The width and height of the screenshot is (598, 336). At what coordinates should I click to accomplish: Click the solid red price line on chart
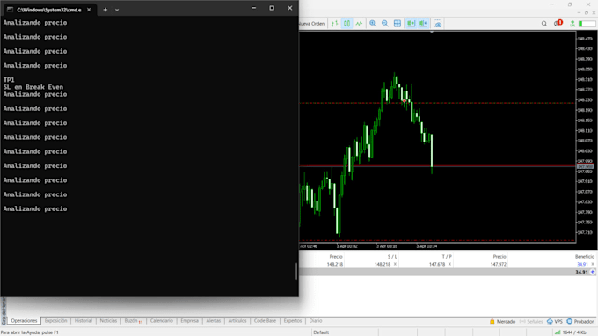pyautogui.click(x=437, y=166)
